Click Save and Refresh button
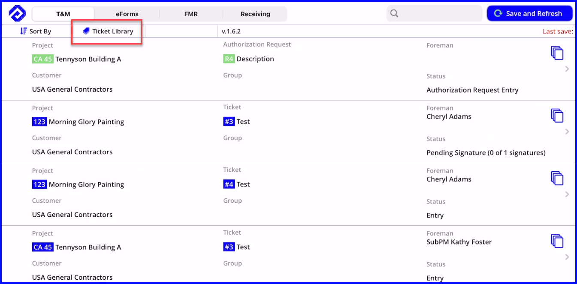This screenshot has width=577, height=284. (530, 13)
